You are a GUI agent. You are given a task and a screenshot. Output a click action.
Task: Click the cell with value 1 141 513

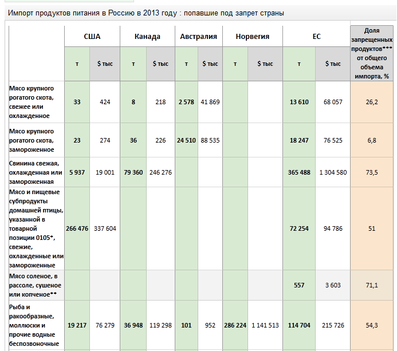265,325
